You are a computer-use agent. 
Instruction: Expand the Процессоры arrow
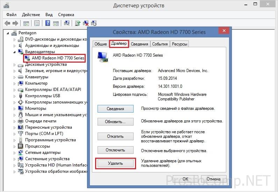[15, 147]
